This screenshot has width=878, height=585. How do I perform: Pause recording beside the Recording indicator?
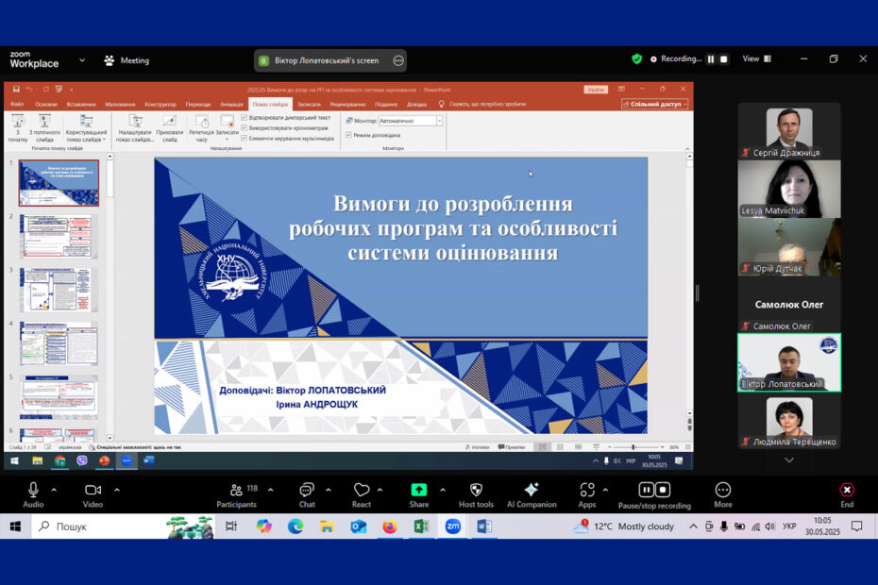click(x=711, y=58)
